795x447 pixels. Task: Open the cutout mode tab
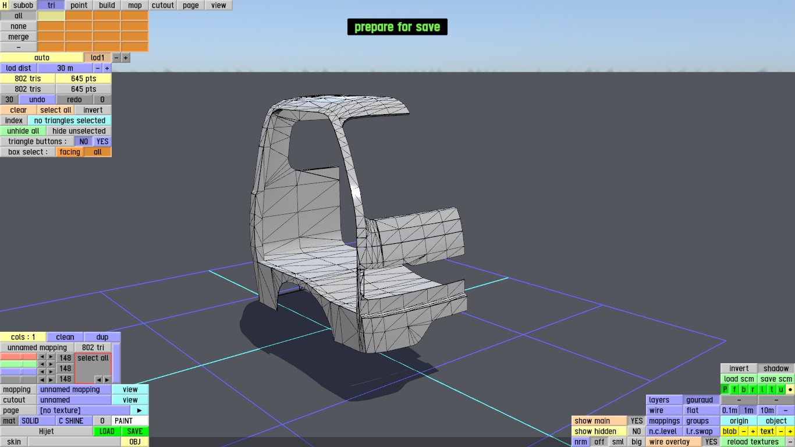point(163,5)
